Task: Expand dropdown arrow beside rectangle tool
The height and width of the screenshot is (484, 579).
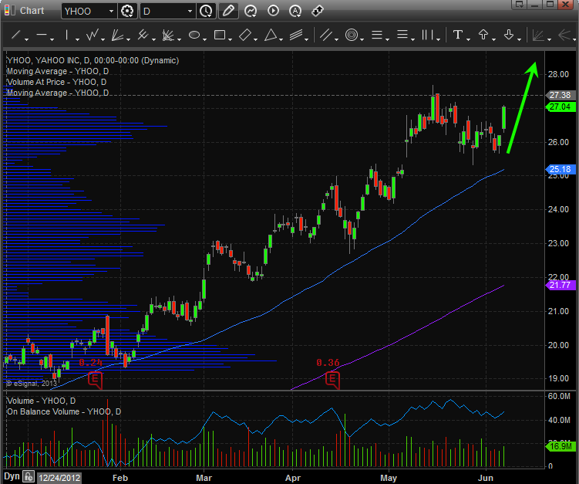Action: (230, 39)
